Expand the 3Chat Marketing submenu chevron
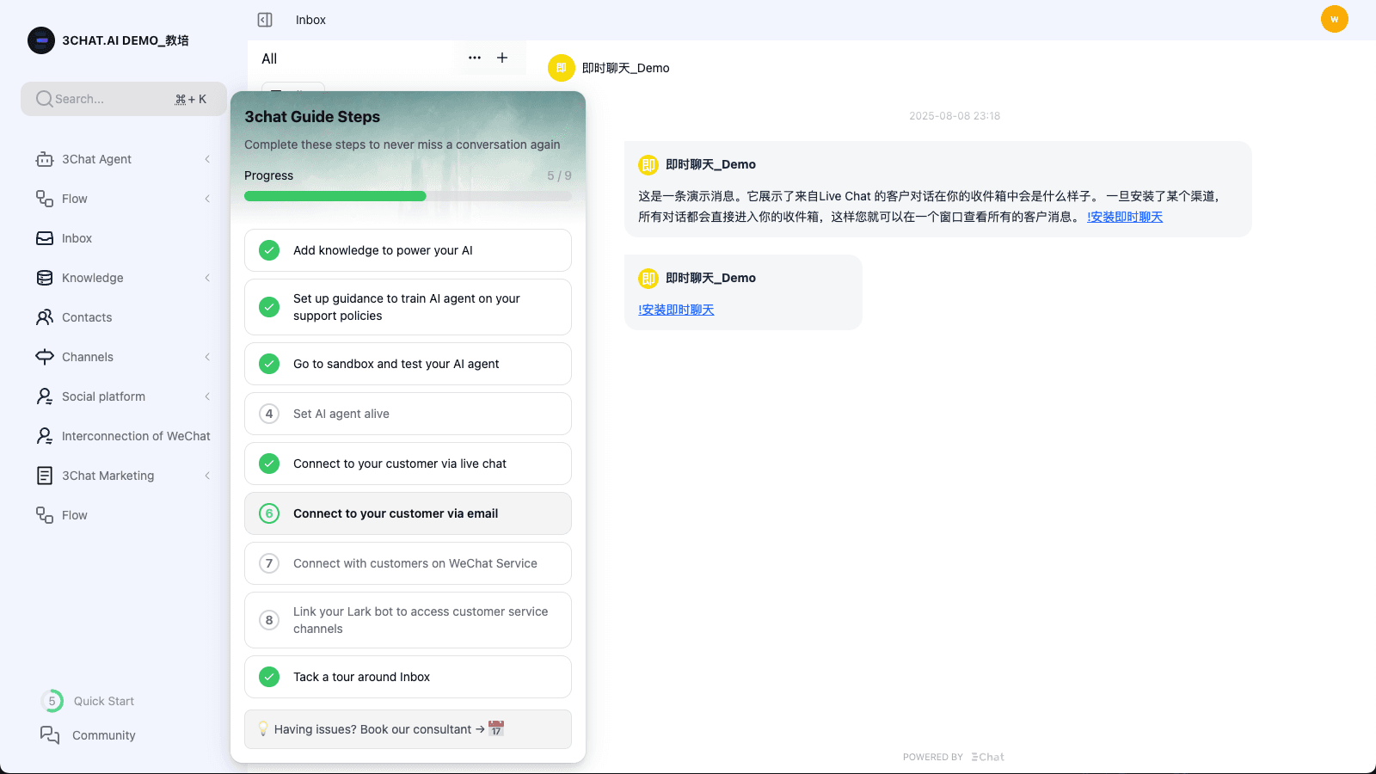This screenshot has height=774, width=1376. [207, 476]
